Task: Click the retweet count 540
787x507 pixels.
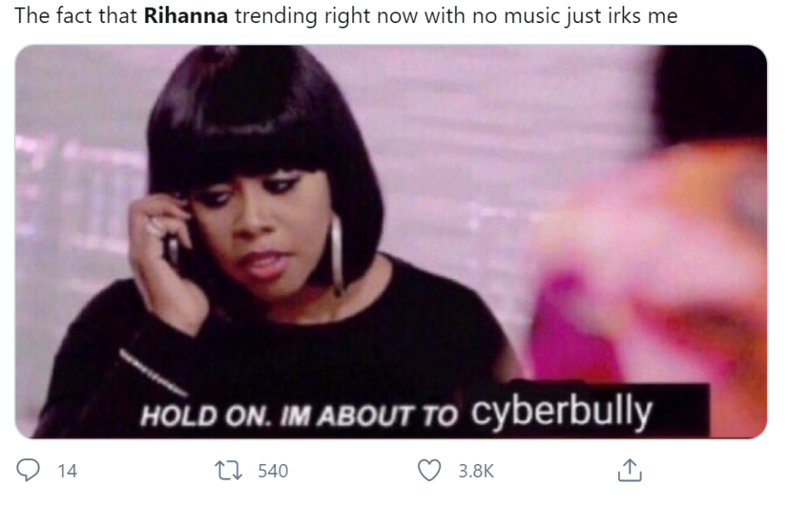Action: 273,471
